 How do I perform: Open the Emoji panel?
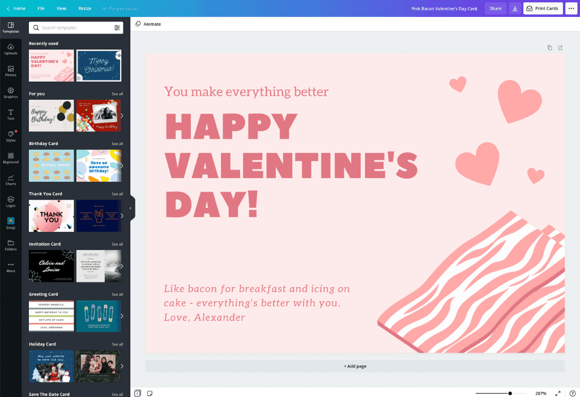point(11,223)
